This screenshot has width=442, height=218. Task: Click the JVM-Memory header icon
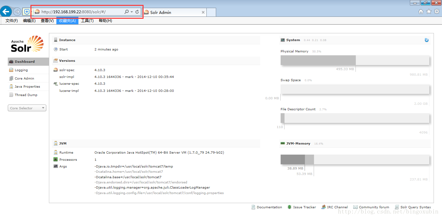[x=283, y=143]
